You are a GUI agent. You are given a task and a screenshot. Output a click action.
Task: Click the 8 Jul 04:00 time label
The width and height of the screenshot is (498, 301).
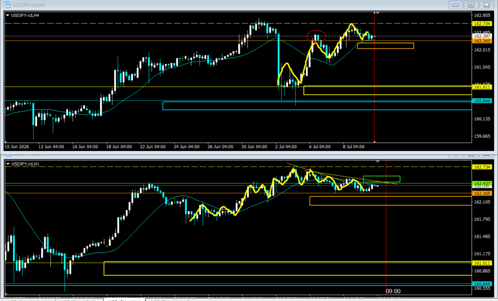(x=354, y=147)
